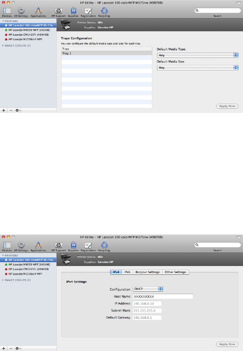The width and height of the screenshot is (243, 351).
Task: Open the Default Media Type dropdown
Action: tap(198, 55)
